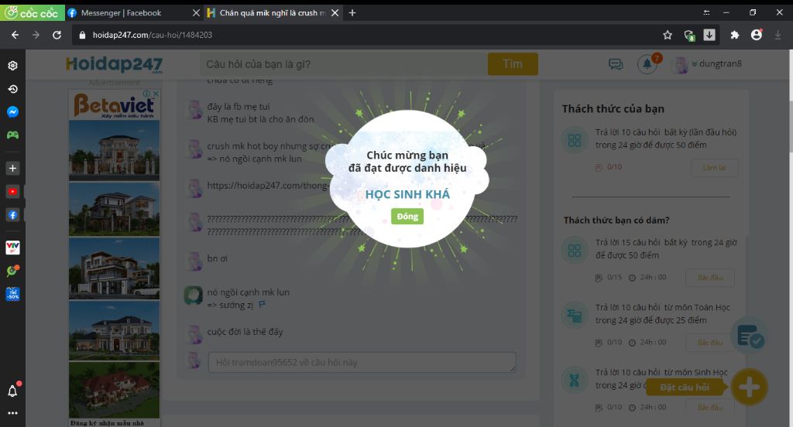This screenshot has height=427, width=793.
Task: Open downloads icon in toolbar
Action: pyautogui.click(x=709, y=34)
